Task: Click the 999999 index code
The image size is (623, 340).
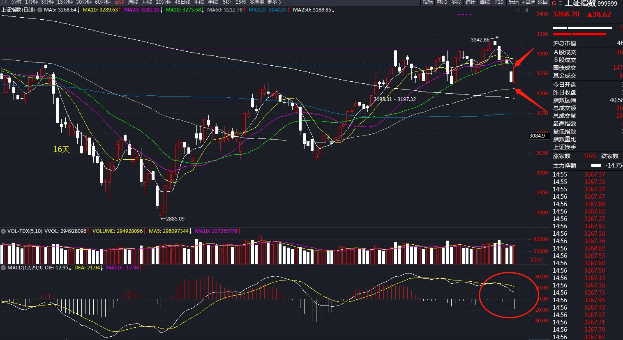Action: 607,4
